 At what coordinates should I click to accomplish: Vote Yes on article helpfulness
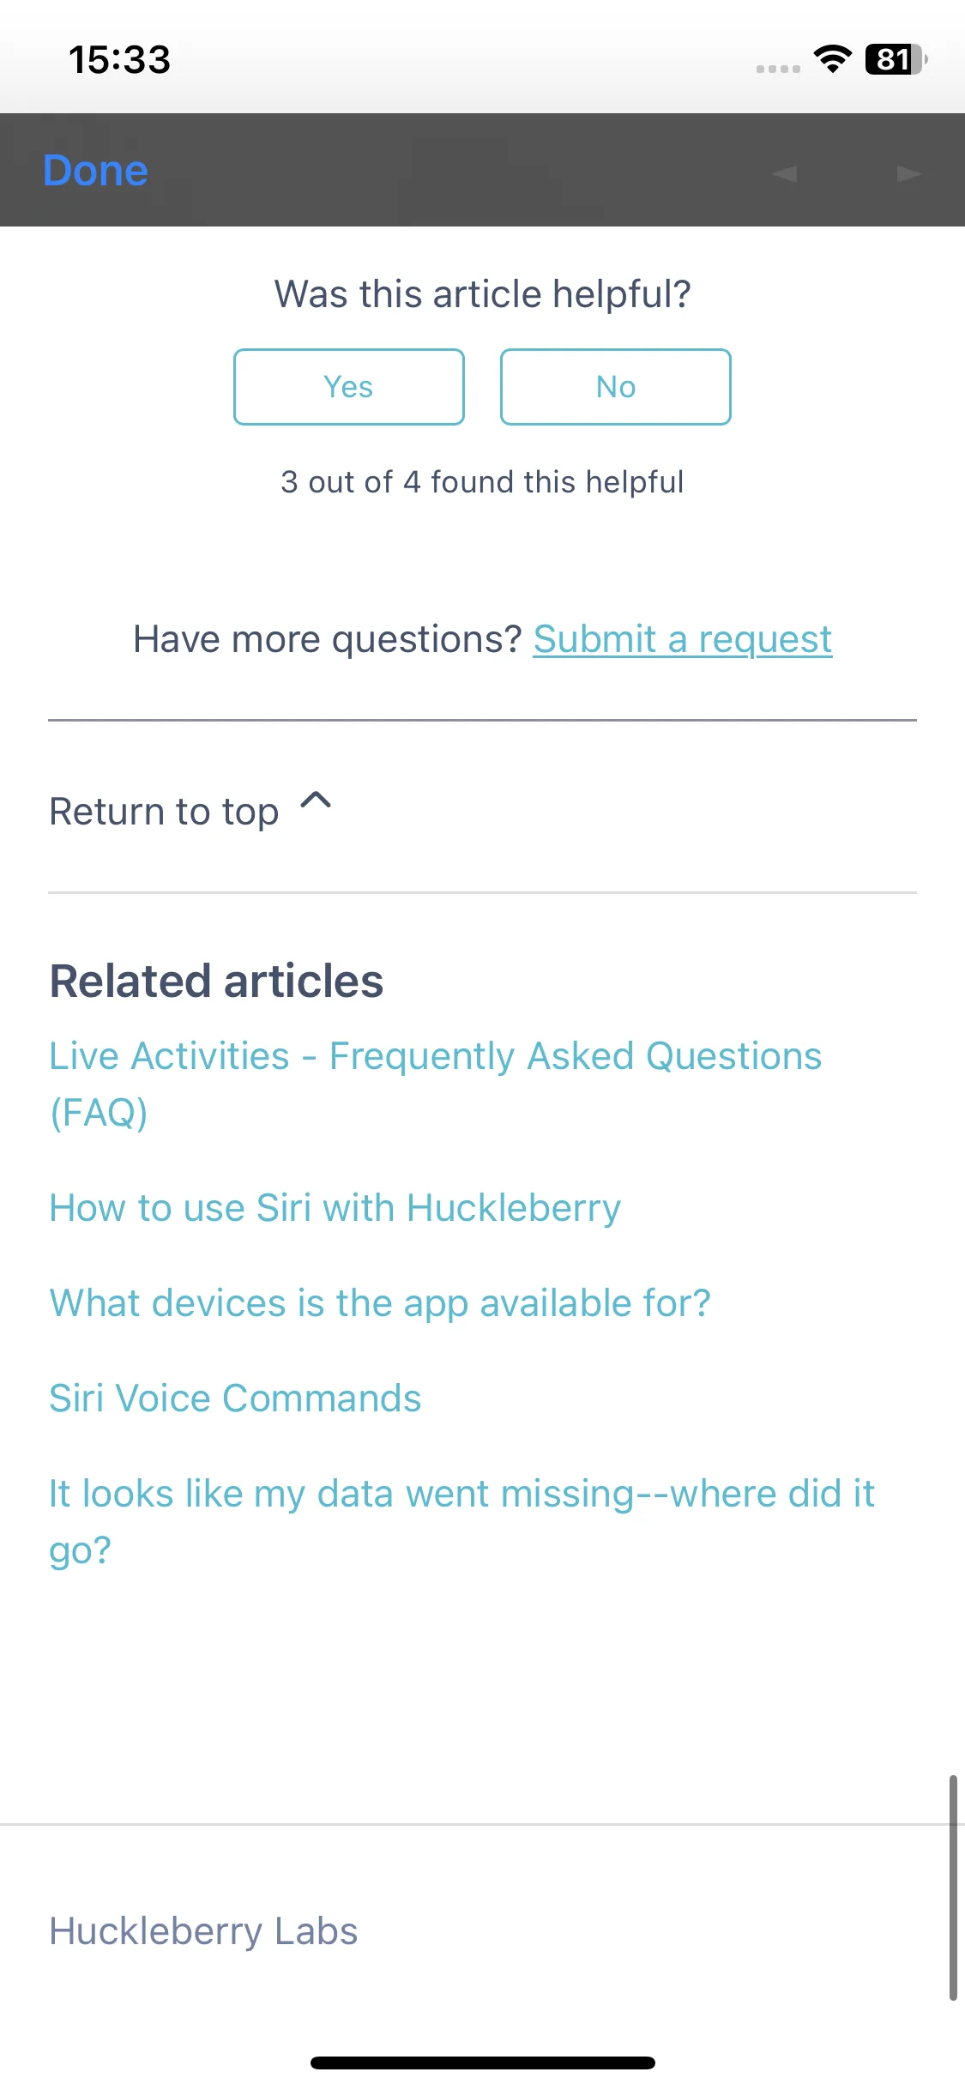pyautogui.click(x=349, y=387)
